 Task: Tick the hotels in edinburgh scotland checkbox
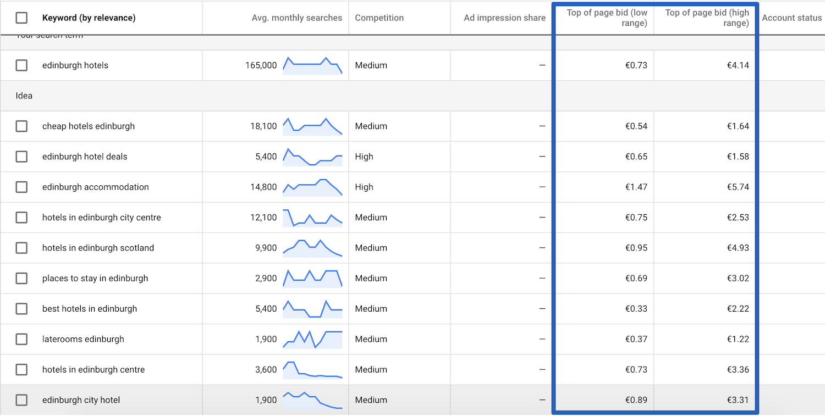pos(21,248)
